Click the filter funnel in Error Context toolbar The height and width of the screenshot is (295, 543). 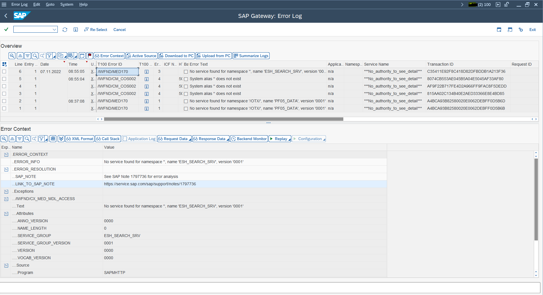click(x=42, y=139)
